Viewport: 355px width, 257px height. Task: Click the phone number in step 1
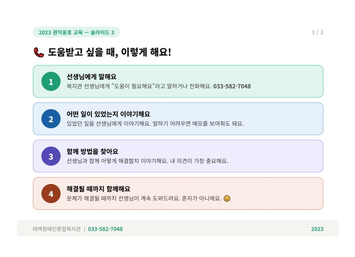tap(232, 86)
